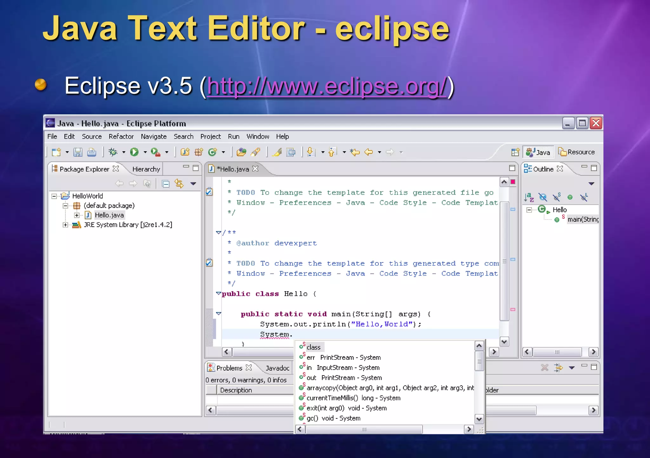Open Outline view menu arrow
This screenshot has width=650, height=458.
(591, 184)
